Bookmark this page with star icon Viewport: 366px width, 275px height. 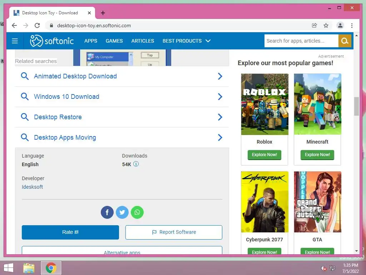click(x=326, y=25)
